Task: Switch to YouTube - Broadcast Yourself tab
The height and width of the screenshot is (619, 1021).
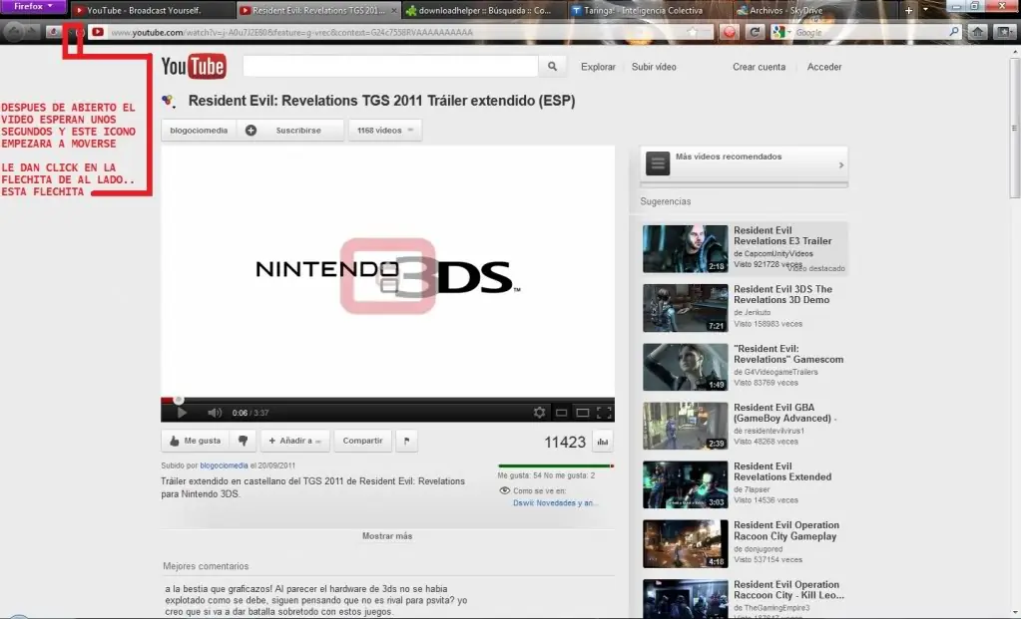Action: pos(152,10)
